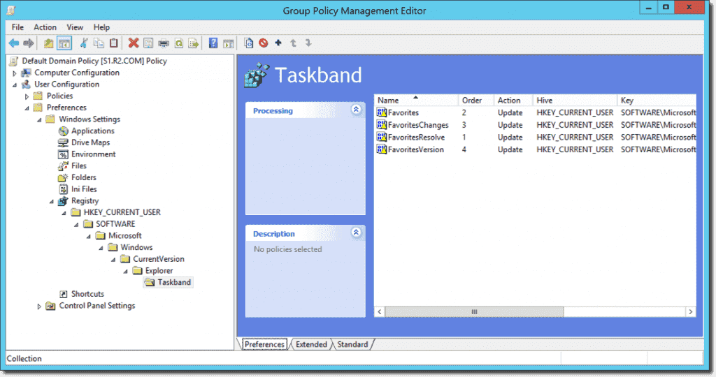Viewport: 716px width, 377px height.
Task: Click the Paste clipboard icon
Action: [114, 43]
